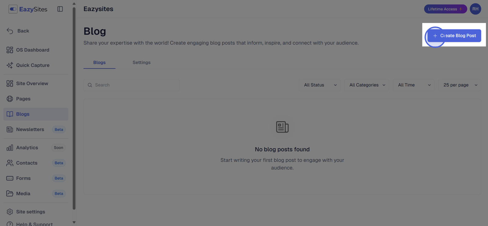The width and height of the screenshot is (488, 226).
Task: Go Back using the arrow icon
Action: coord(10,31)
